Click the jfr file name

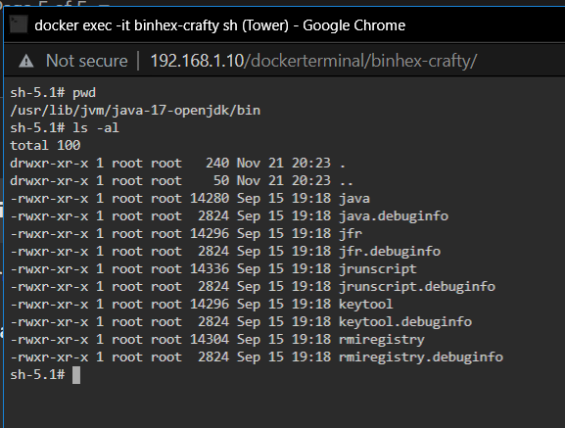click(351, 234)
